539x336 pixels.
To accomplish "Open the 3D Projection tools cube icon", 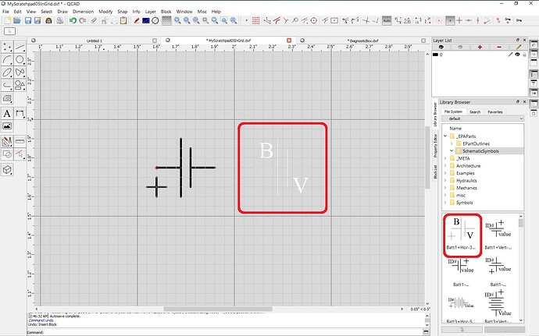I will [7, 169].
